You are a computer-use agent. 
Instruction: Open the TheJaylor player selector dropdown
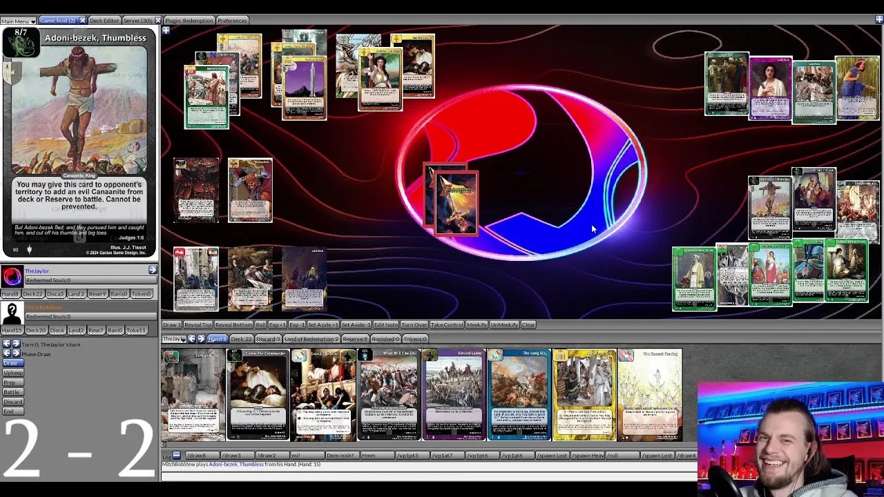pos(173,339)
